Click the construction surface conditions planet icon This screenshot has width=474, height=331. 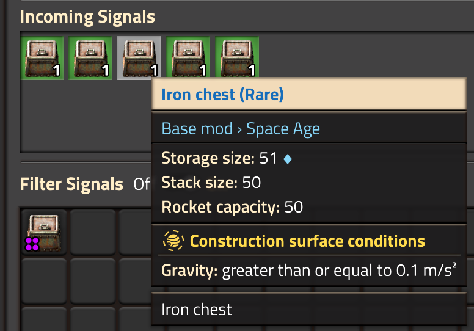pos(172,241)
